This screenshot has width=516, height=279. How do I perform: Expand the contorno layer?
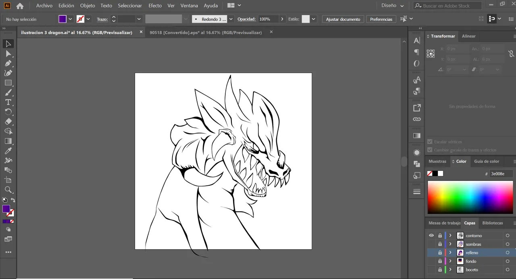[x=450, y=236]
